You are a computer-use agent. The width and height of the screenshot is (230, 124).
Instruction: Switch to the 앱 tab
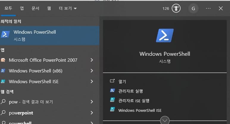22,8
